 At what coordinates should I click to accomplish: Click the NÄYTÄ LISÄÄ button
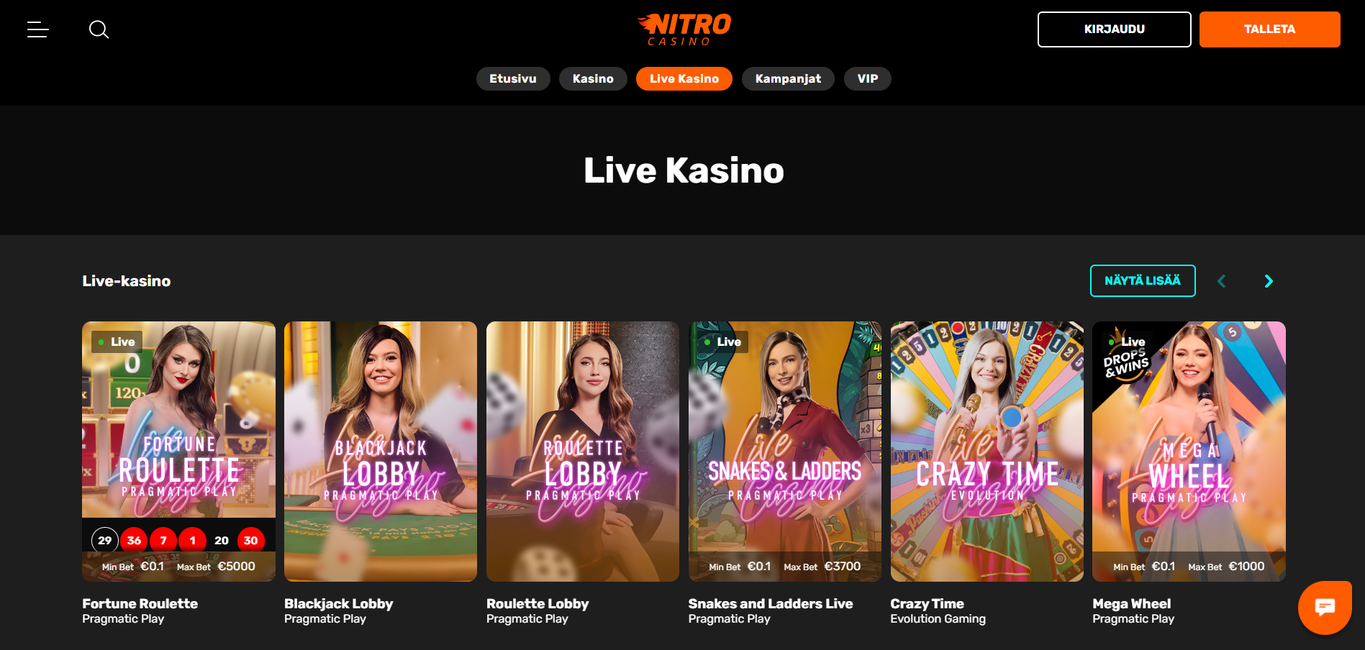click(1143, 280)
